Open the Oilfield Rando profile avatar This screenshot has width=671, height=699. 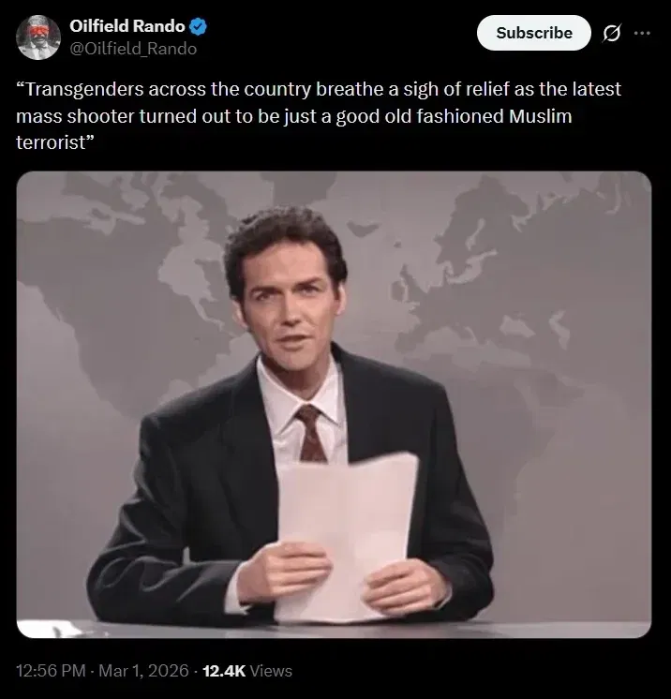point(37,37)
